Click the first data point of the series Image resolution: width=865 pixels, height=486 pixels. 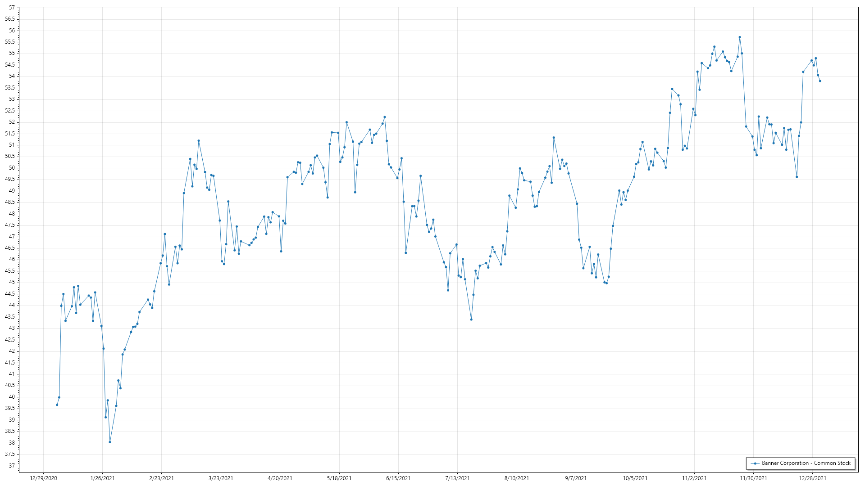[57, 405]
